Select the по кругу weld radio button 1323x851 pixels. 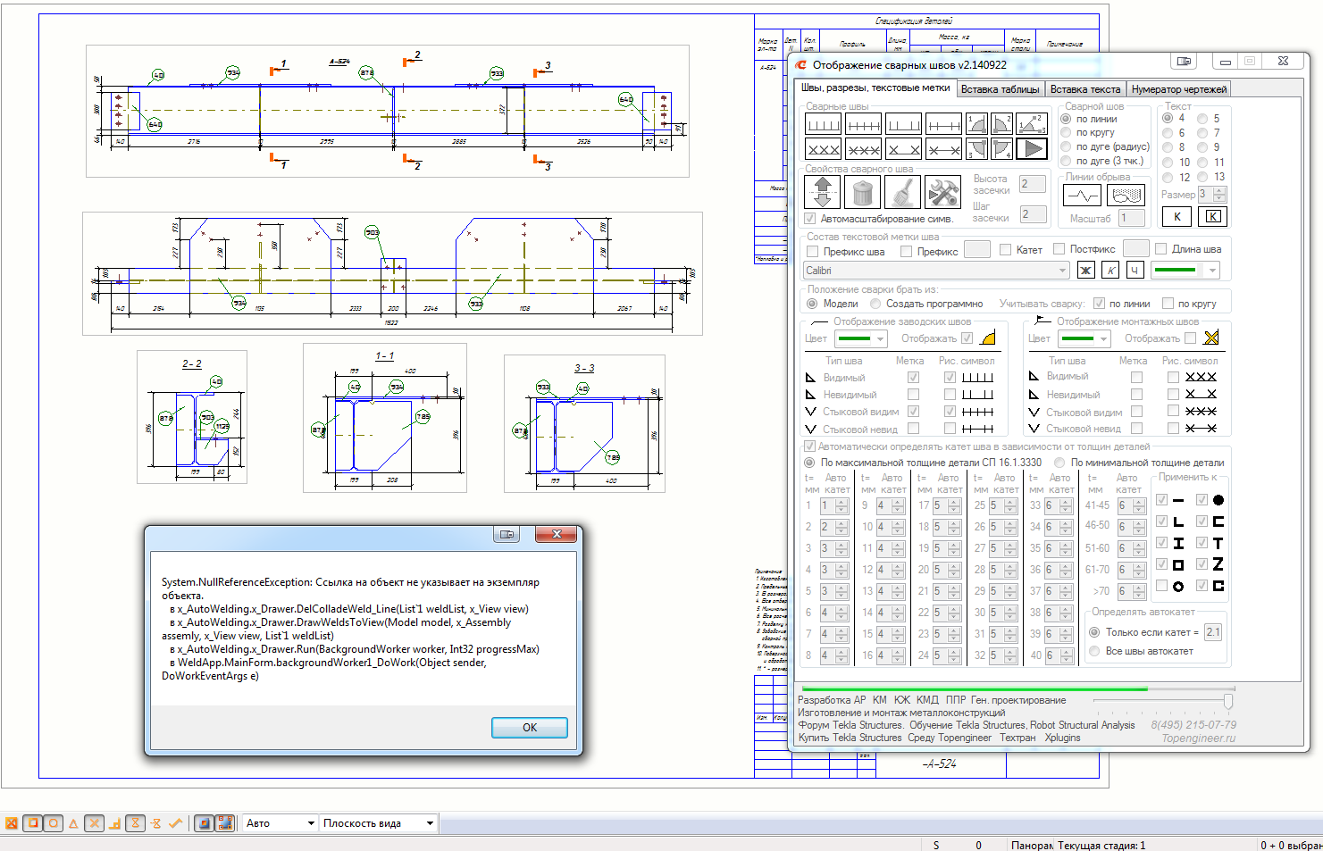coord(1066,133)
